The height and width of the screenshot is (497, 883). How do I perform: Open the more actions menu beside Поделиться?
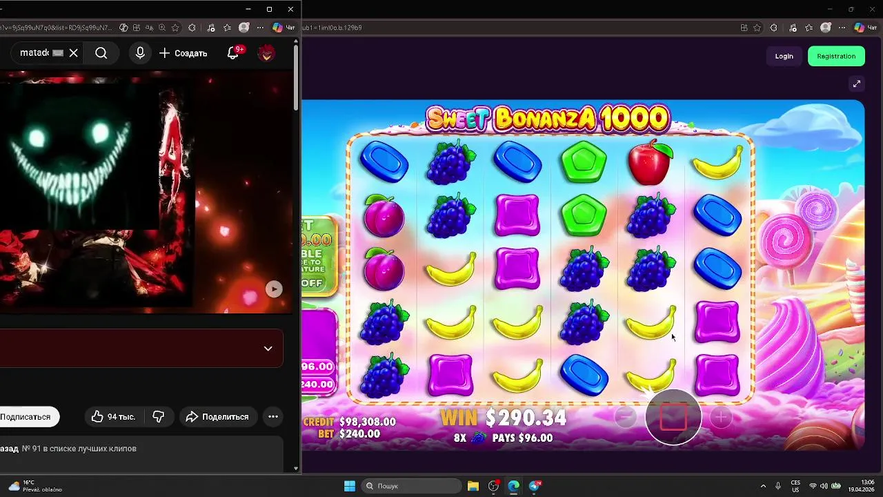point(273,416)
